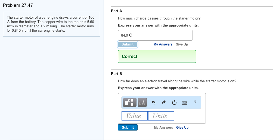Submit the Part B answer
Viewport: 273px width, 140px height.
tap(128, 127)
